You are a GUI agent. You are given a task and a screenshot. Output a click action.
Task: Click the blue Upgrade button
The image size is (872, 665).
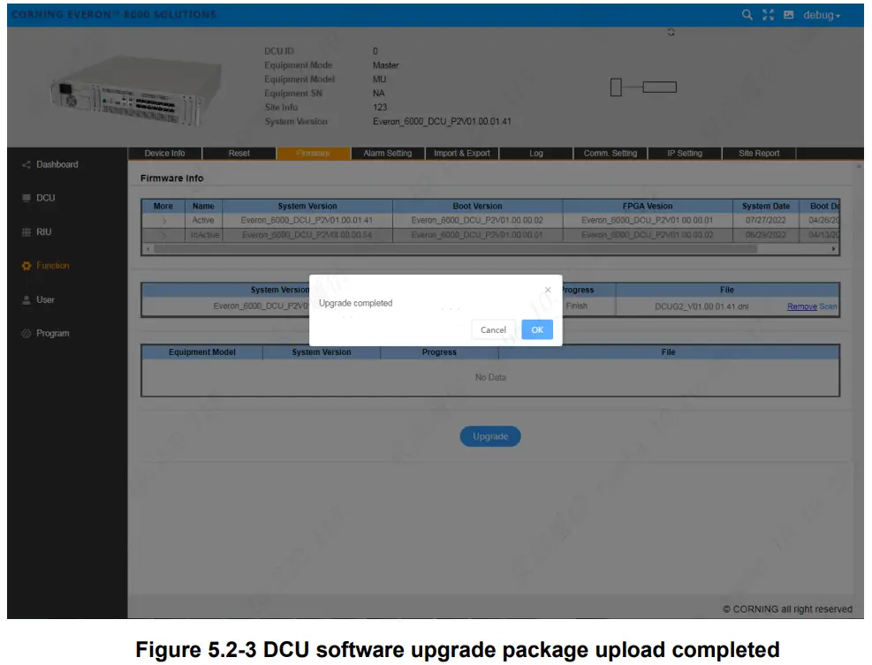pyautogui.click(x=490, y=436)
